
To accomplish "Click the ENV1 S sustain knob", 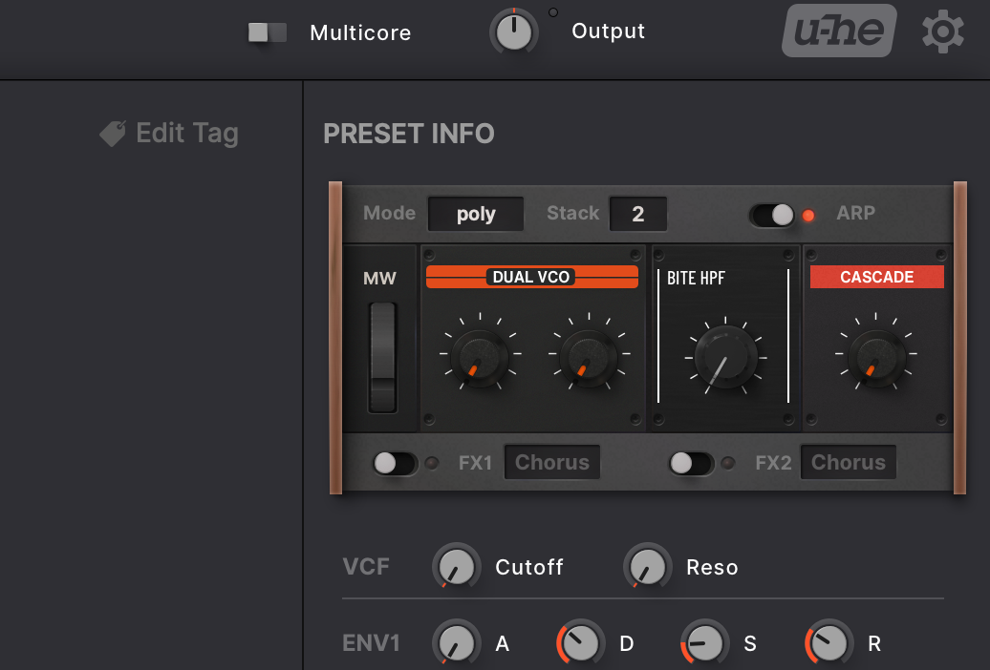I will point(704,643).
